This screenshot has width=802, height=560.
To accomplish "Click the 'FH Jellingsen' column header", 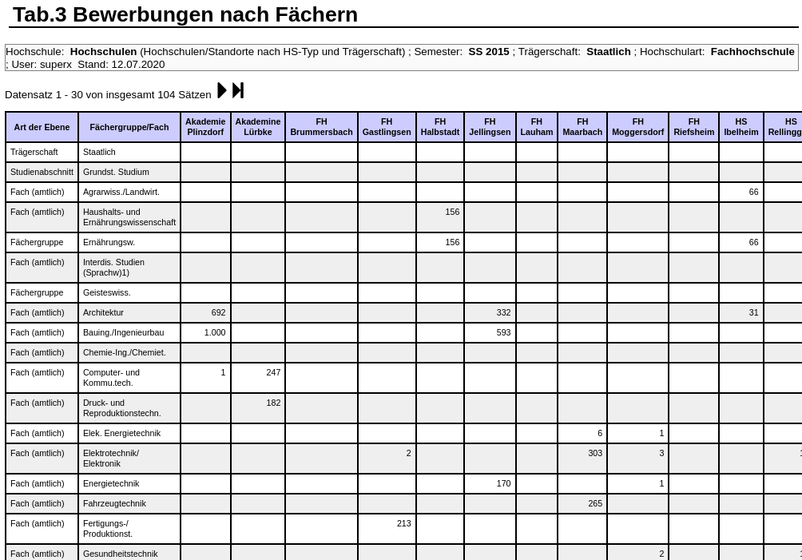I will click(490, 127).
